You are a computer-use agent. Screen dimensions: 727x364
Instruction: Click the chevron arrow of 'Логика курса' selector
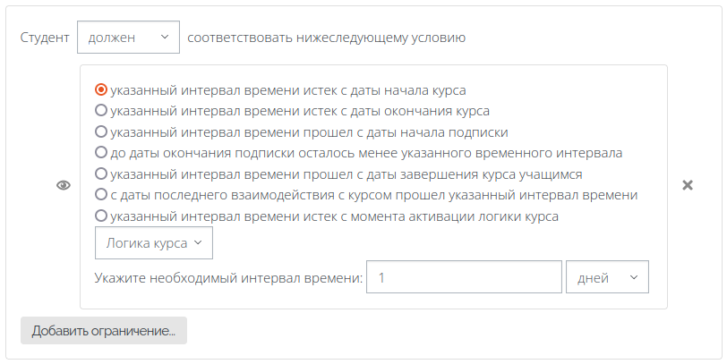coord(198,242)
